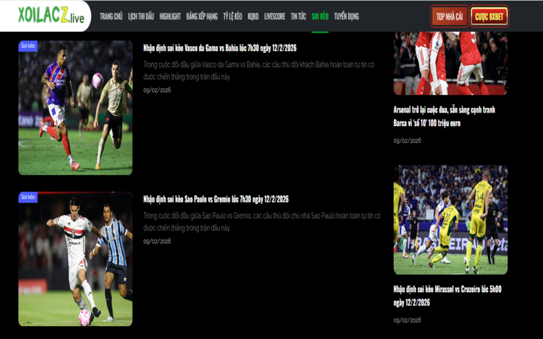The width and height of the screenshot is (543, 339).
Task: Open Vasco da Gama vs Bahia article thumbnail
Action: coord(75,108)
